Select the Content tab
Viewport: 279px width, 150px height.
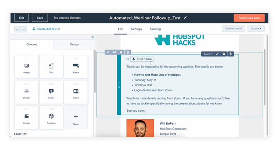(32, 45)
